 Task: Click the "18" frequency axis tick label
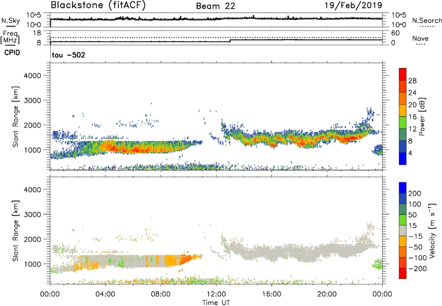pos(37,33)
